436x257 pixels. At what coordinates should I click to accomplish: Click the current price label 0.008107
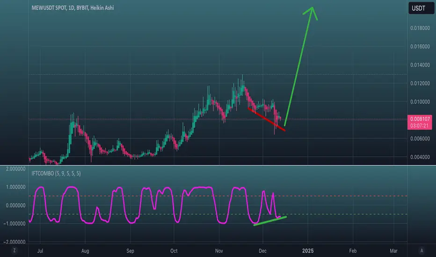click(x=420, y=119)
